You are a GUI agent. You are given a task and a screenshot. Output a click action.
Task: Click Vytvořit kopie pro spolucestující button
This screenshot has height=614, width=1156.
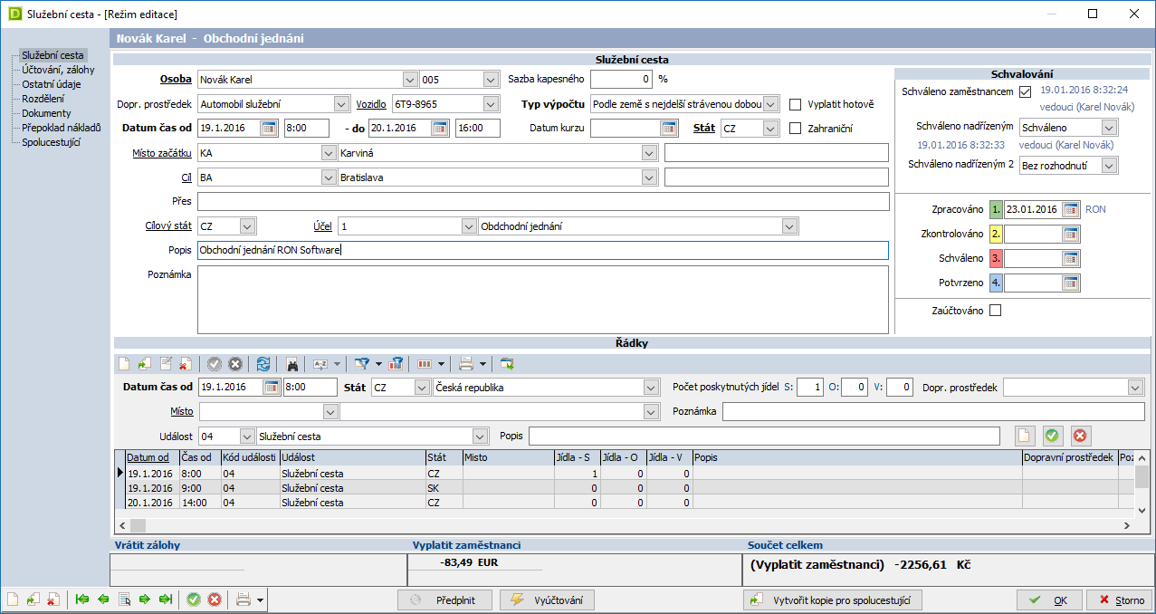[833, 600]
